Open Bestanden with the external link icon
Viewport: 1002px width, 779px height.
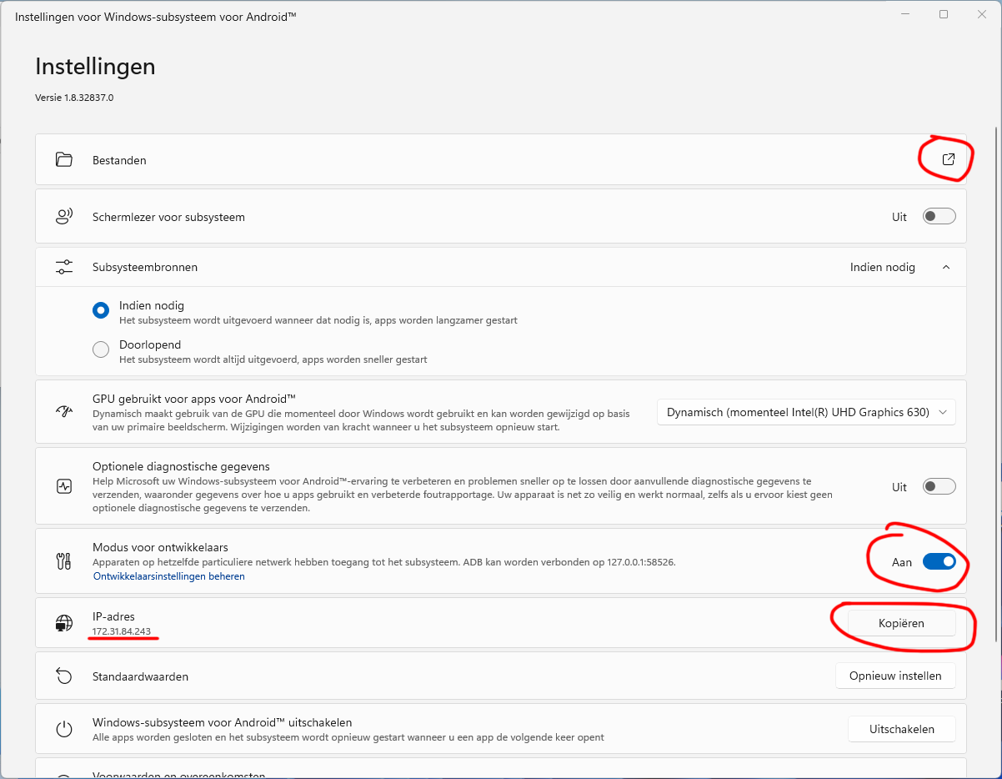coord(948,159)
